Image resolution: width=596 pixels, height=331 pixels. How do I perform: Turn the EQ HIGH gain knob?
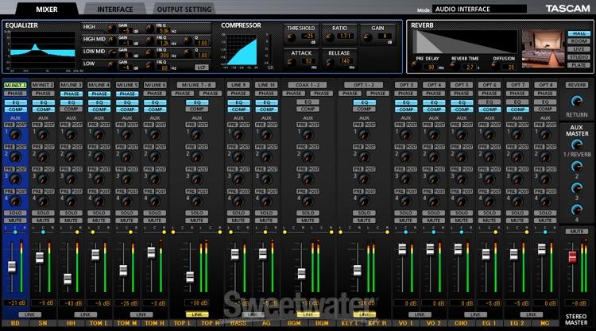pos(112,29)
